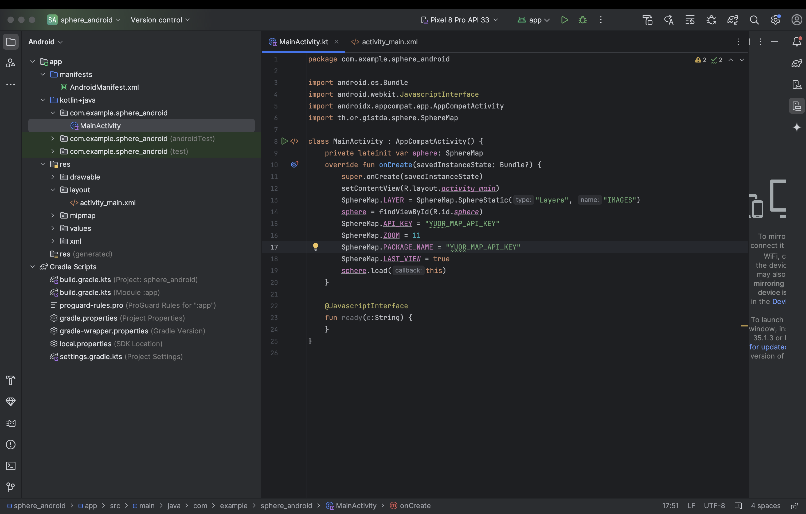Open the Logcat tool window

[11, 423]
